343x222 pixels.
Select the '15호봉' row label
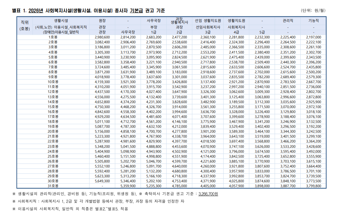coord(53,107)
